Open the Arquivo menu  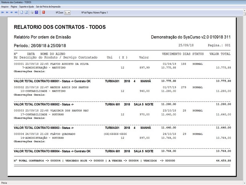(x=5, y=6)
